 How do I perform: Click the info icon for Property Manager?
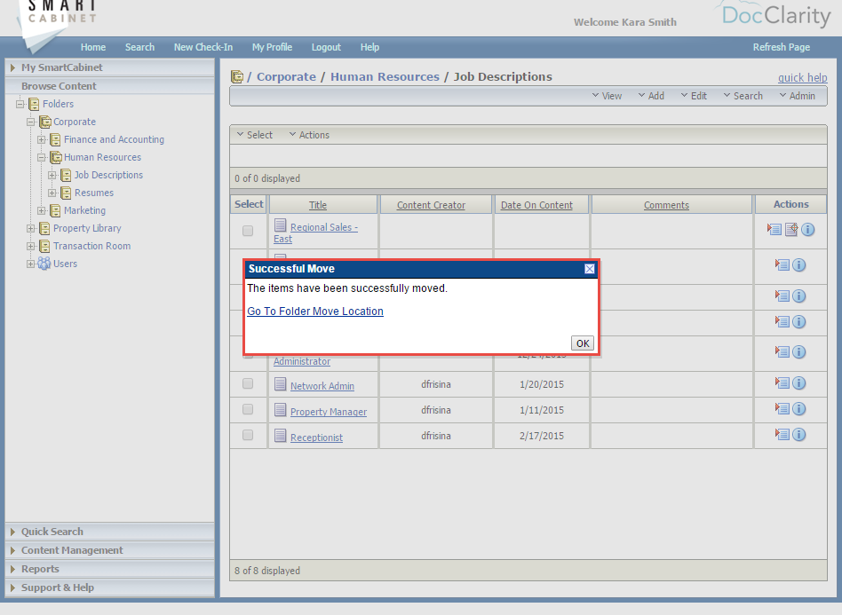[x=798, y=408]
